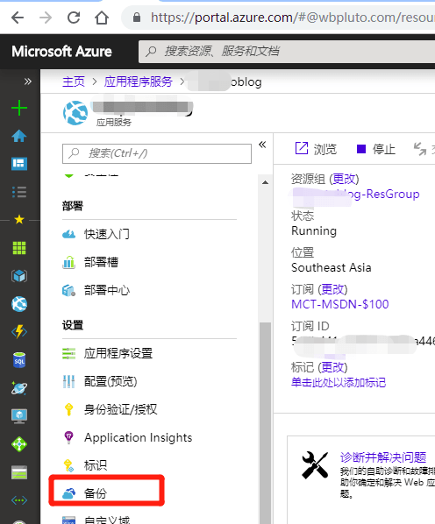Click the Microsoft Azure logo text
435x524 pixels.
pyautogui.click(x=62, y=52)
